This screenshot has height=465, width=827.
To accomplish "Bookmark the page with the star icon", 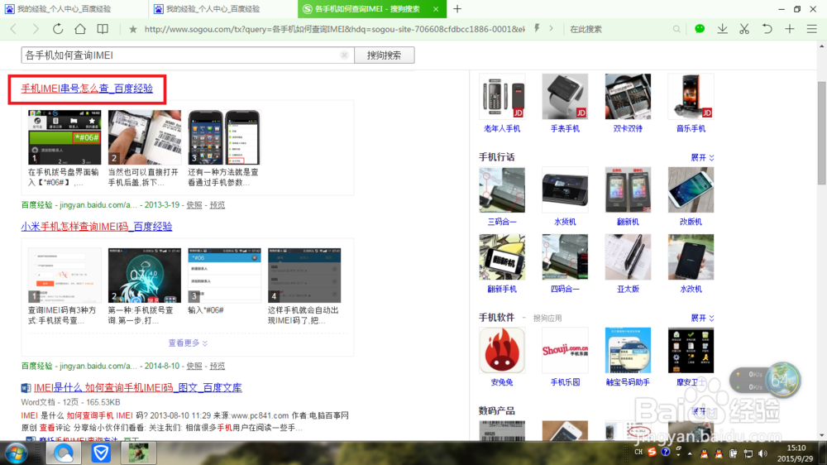I will (133, 29).
